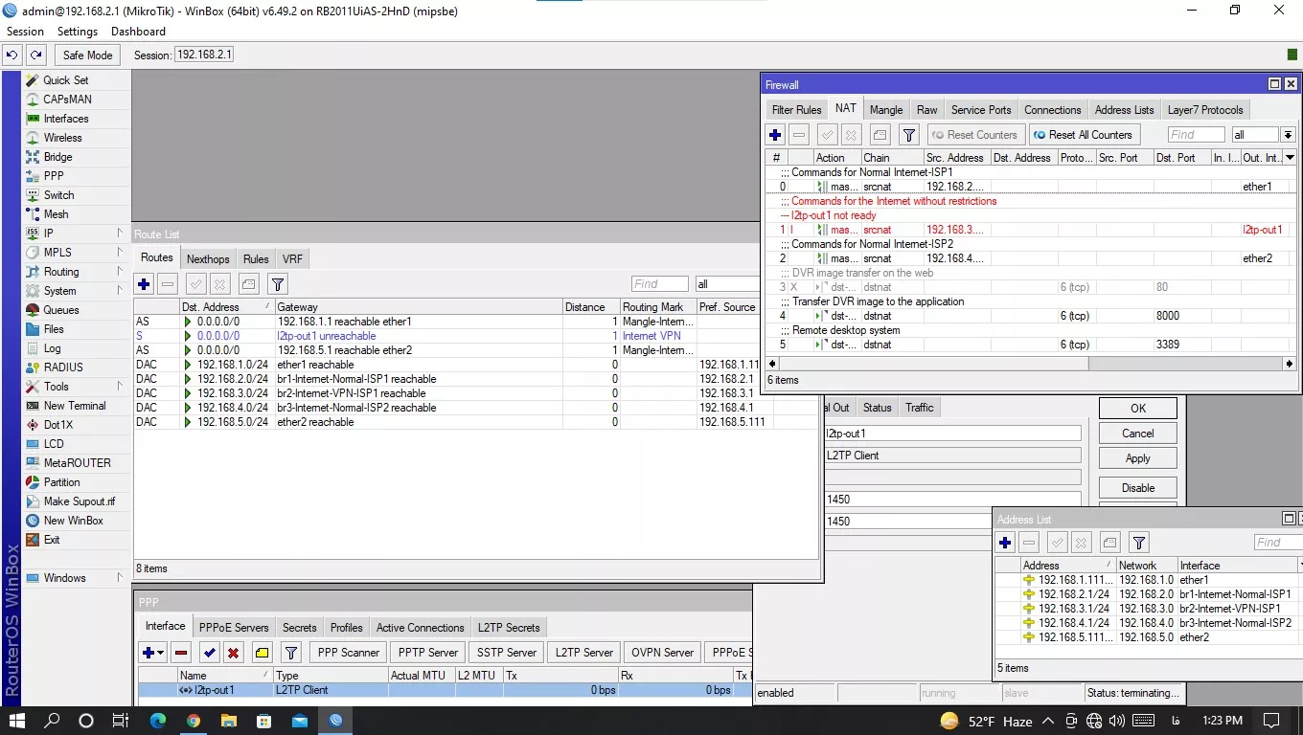This screenshot has height=735, width=1303.
Task: Open Files in sidebar
Action: pos(54,329)
